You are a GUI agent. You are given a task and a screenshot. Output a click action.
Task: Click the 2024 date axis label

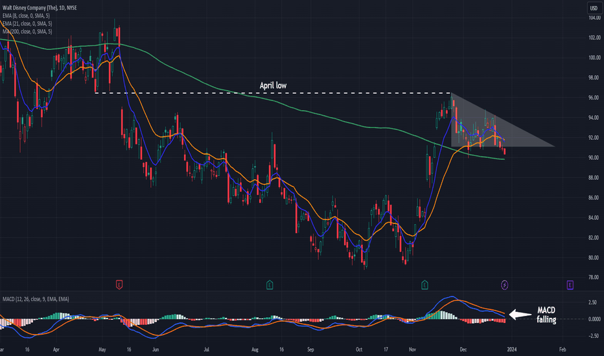point(511,350)
